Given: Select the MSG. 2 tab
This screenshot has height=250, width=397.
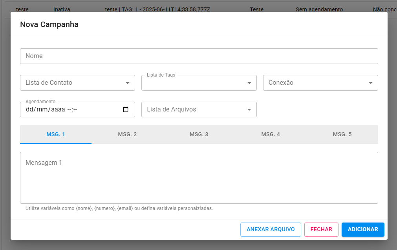Looking at the screenshot, I should (127, 134).
